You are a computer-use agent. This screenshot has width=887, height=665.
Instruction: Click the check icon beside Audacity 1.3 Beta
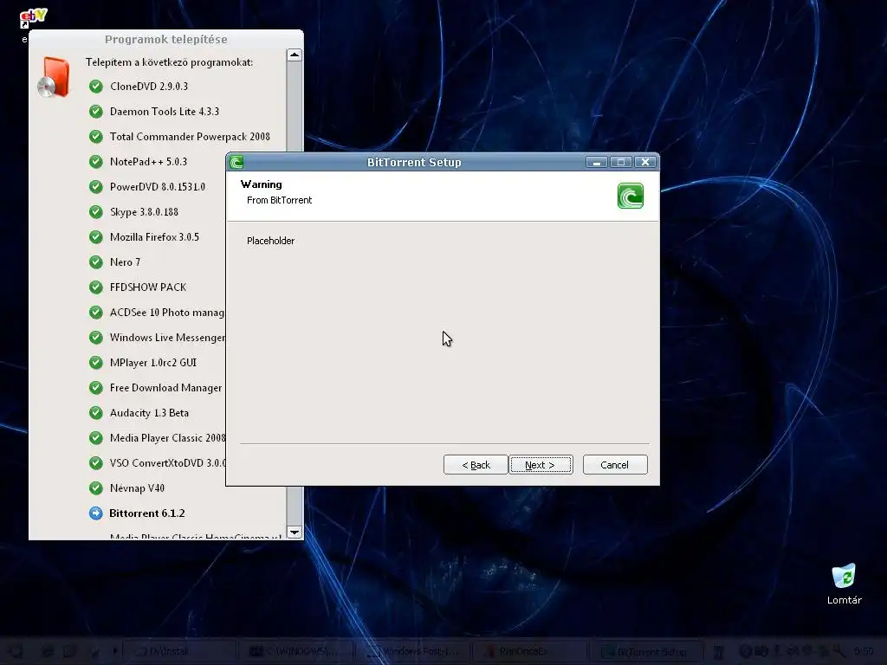tap(96, 413)
